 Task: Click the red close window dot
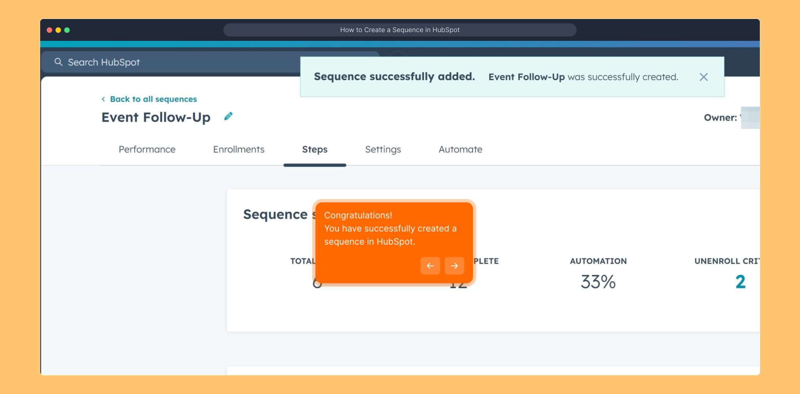coord(49,30)
